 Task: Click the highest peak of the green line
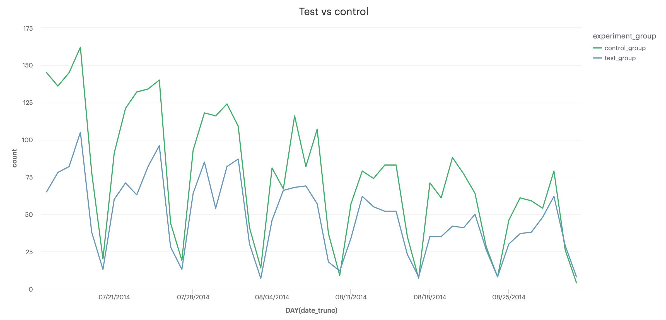coord(80,47)
